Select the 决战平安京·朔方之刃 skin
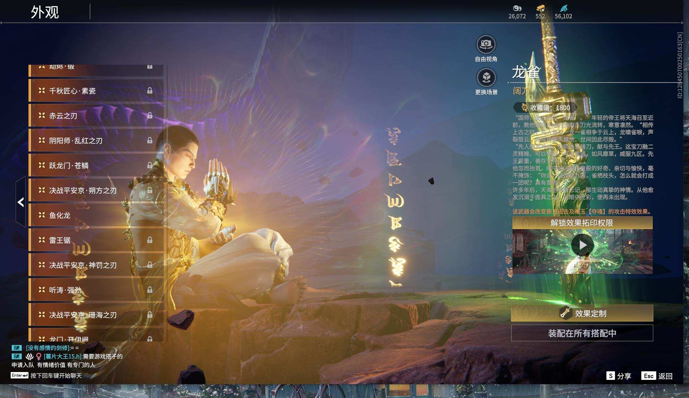Viewport: 689px width, 398px height. pyautogui.click(x=96, y=190)
